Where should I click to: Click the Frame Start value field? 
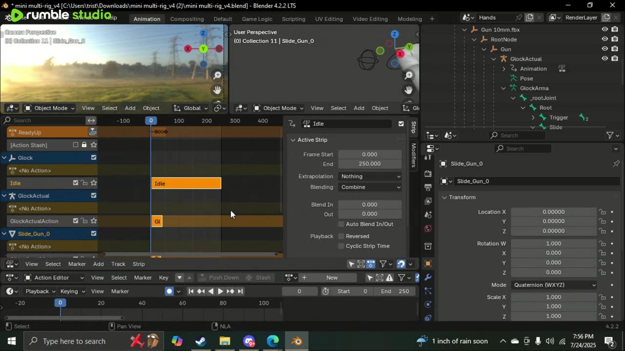(370, 155)
